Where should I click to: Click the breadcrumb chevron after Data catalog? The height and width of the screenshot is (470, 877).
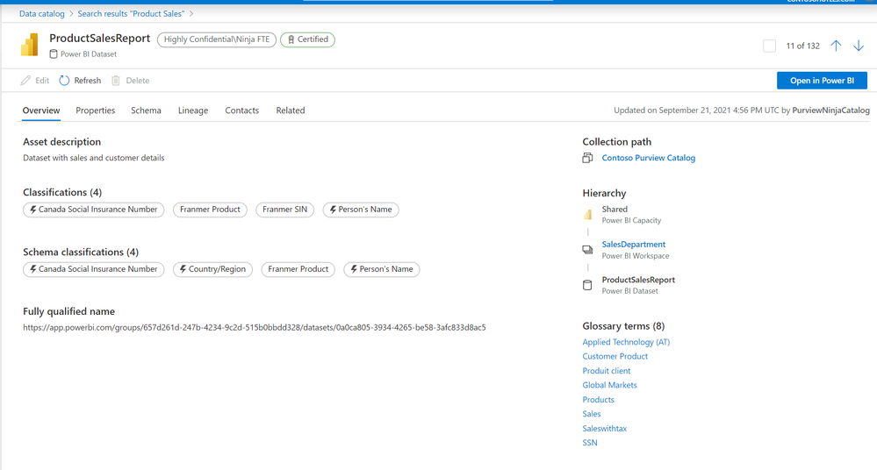(x=71, y=13)
